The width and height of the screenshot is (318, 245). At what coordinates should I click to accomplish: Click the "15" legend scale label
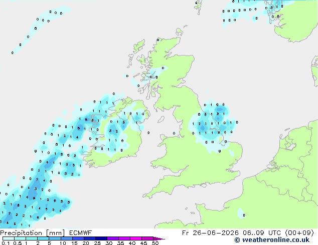pyautogui.click(x=74, y=243)
